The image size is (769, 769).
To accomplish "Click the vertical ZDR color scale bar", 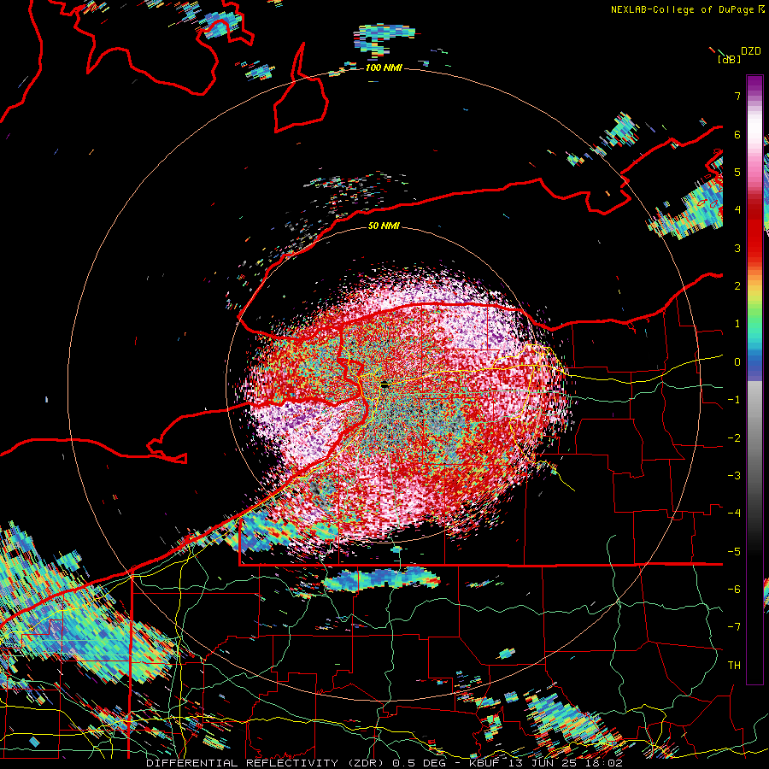I will tap(754, 379).
